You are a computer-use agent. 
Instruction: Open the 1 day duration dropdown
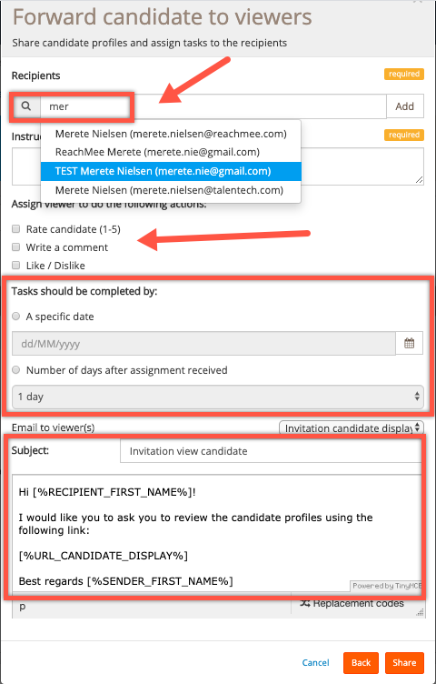coord(218,397)
